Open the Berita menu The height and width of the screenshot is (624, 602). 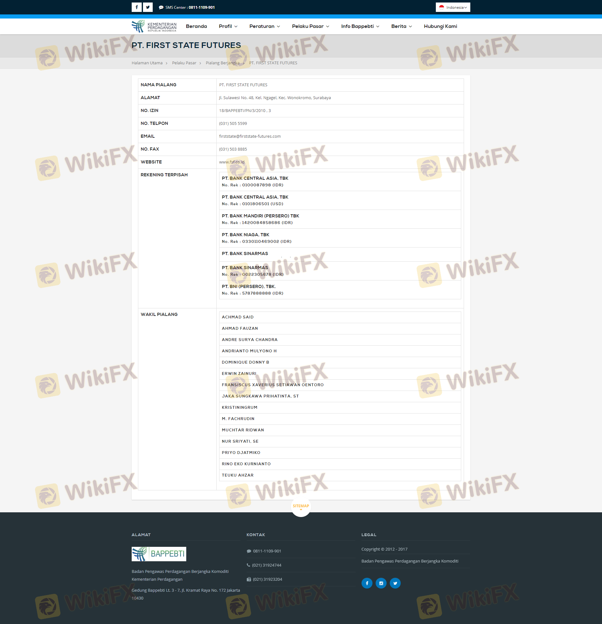coord(401,26)
